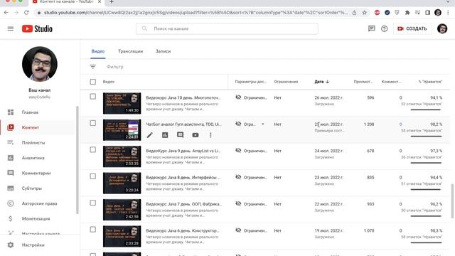Click visibility eye icon for Java 9 день
Image resolution: width=455 pixels, height=256 pixels.
(x=238, y=150)
